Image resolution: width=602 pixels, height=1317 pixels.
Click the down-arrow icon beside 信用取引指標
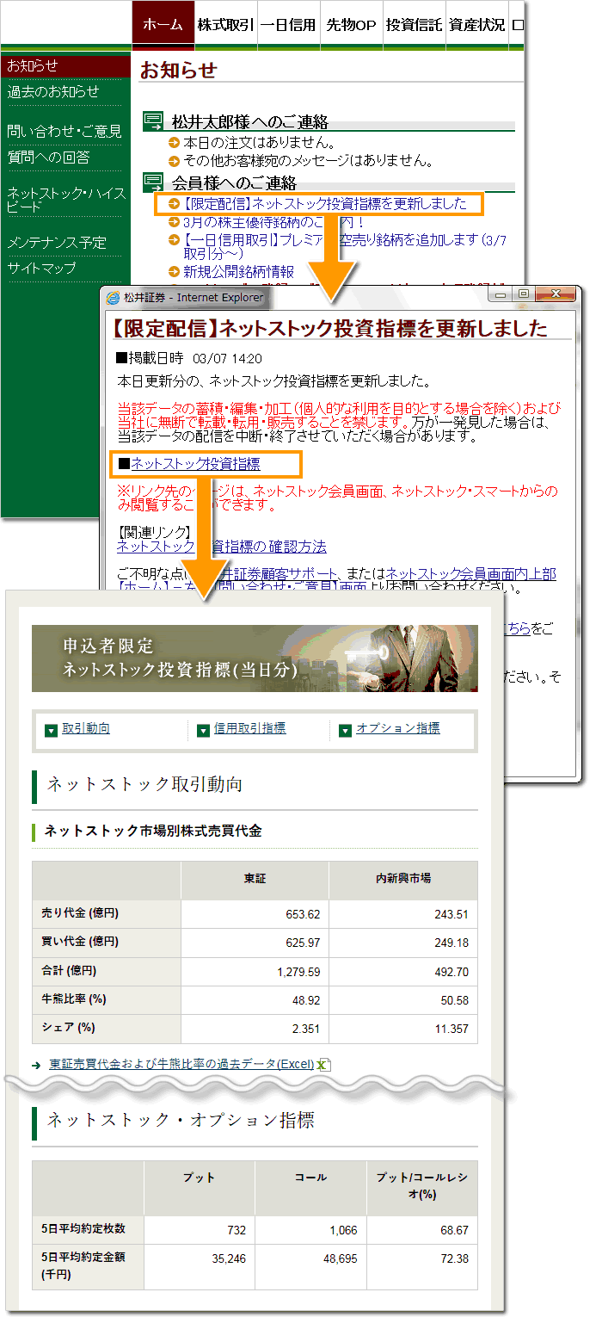[x=203, y=730]
